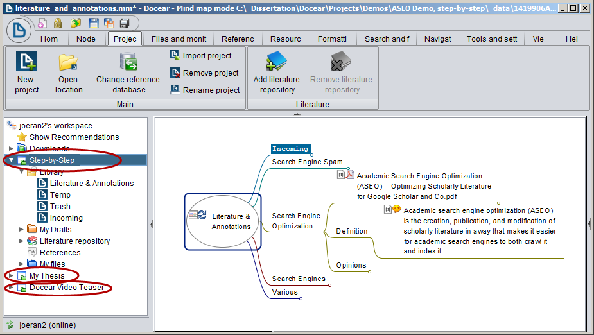Open the Search and filter tab
Screen dimensions: 594x335
(387, 39)
